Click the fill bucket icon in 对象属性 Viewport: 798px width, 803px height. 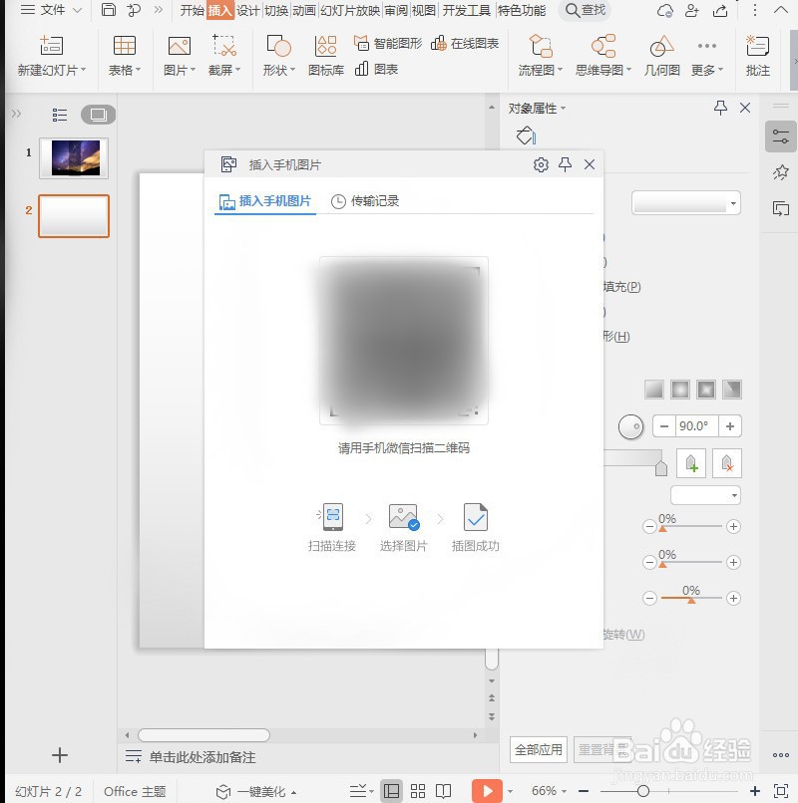[526, 135]
